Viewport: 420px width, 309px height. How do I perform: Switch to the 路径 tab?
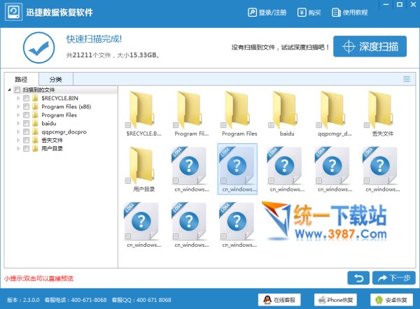pos(21,79)
